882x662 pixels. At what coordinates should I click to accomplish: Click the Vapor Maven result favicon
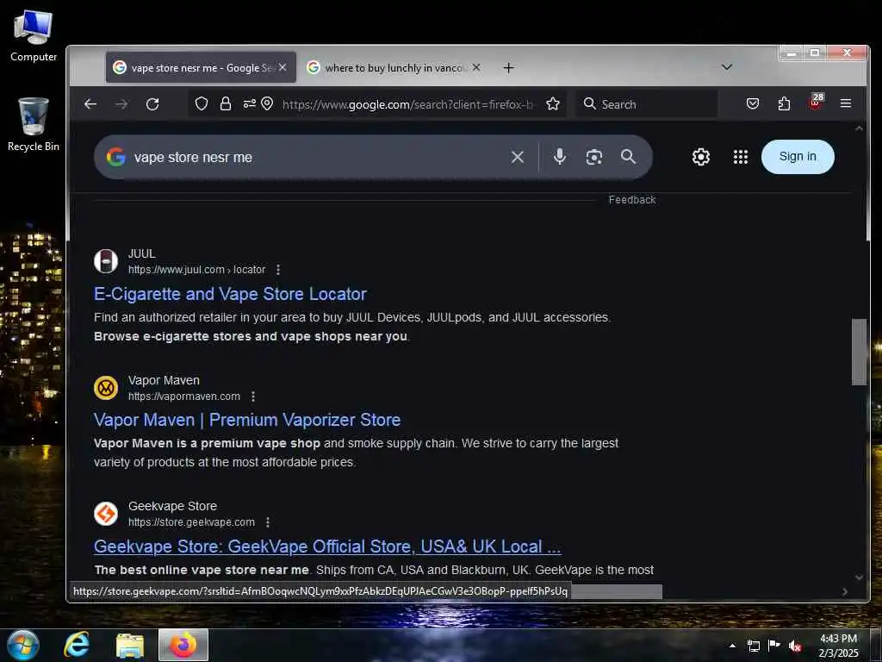(x=106, y=388)
